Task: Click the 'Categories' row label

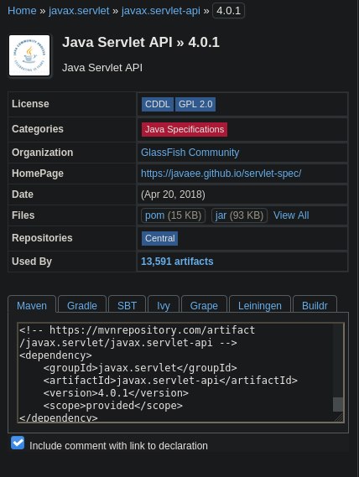Action: coord(38,129)
